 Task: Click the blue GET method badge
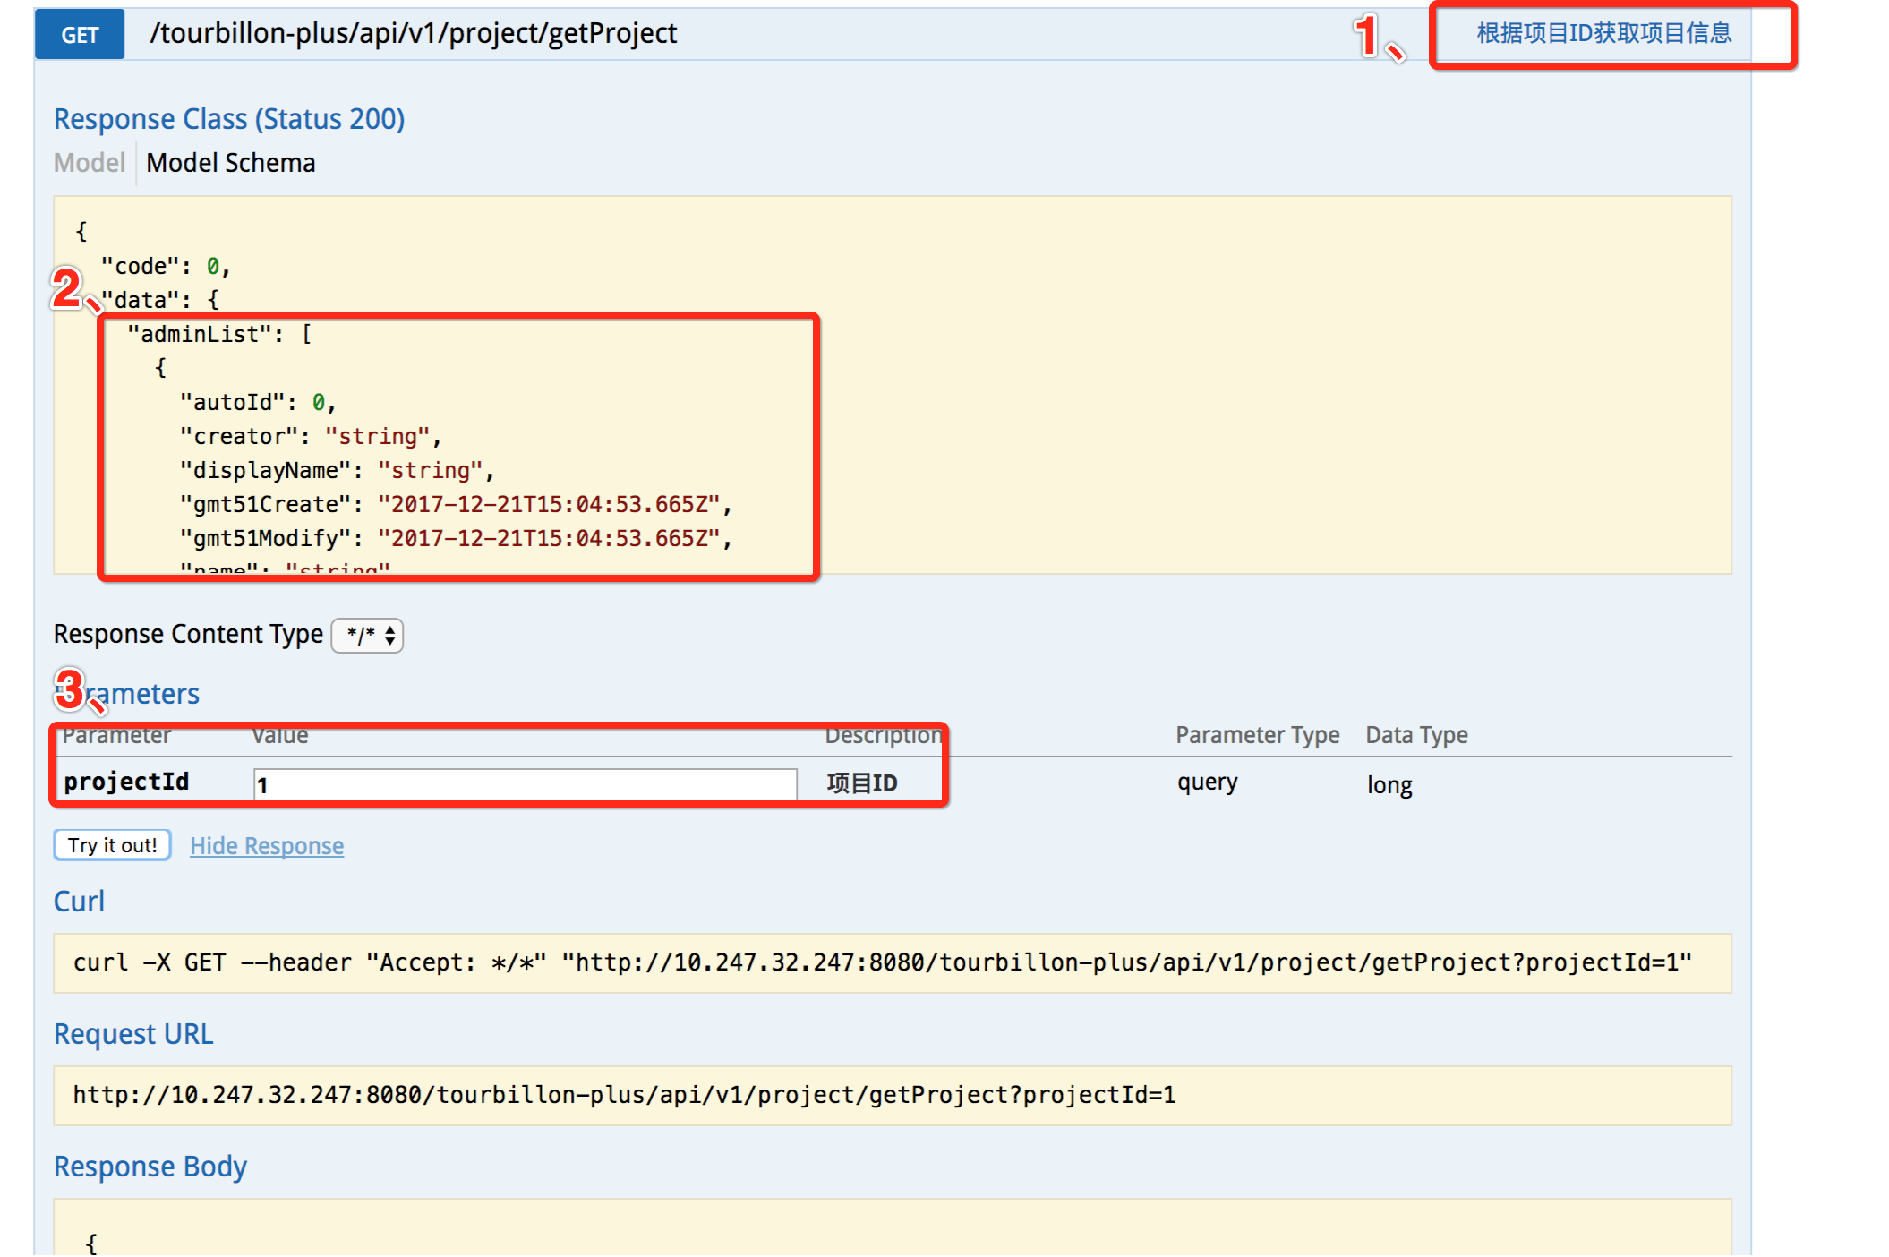80,35
